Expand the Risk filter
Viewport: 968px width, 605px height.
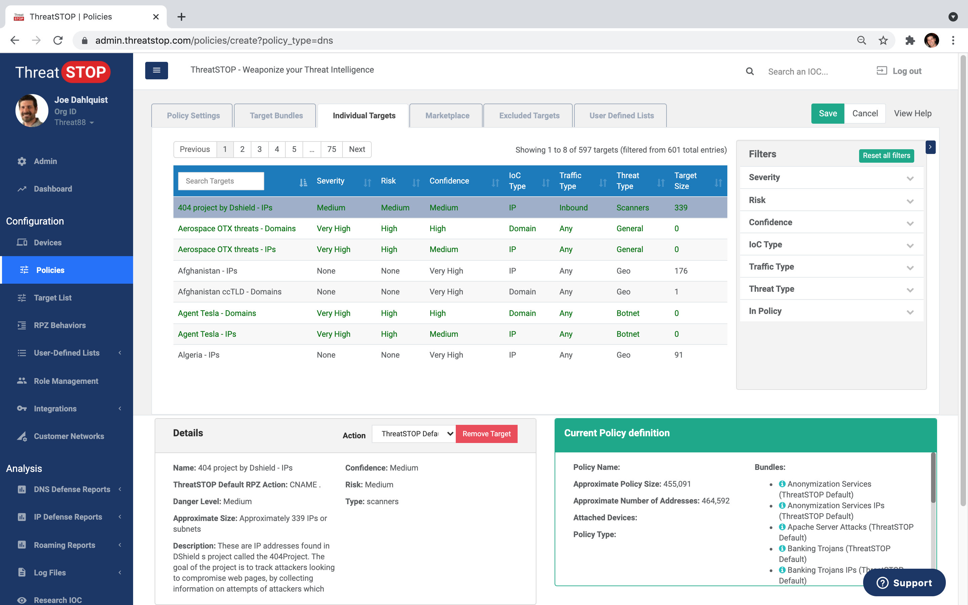point(831,200)
